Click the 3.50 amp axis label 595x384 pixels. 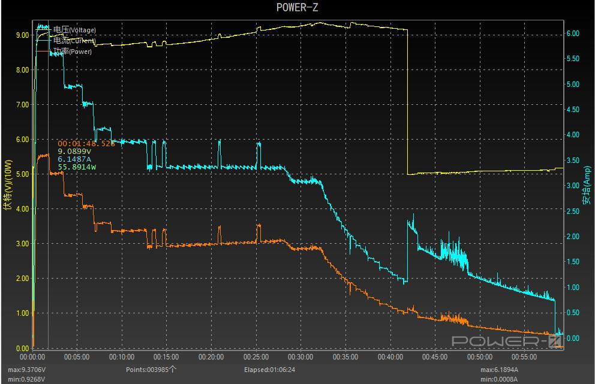coord(573,161)
